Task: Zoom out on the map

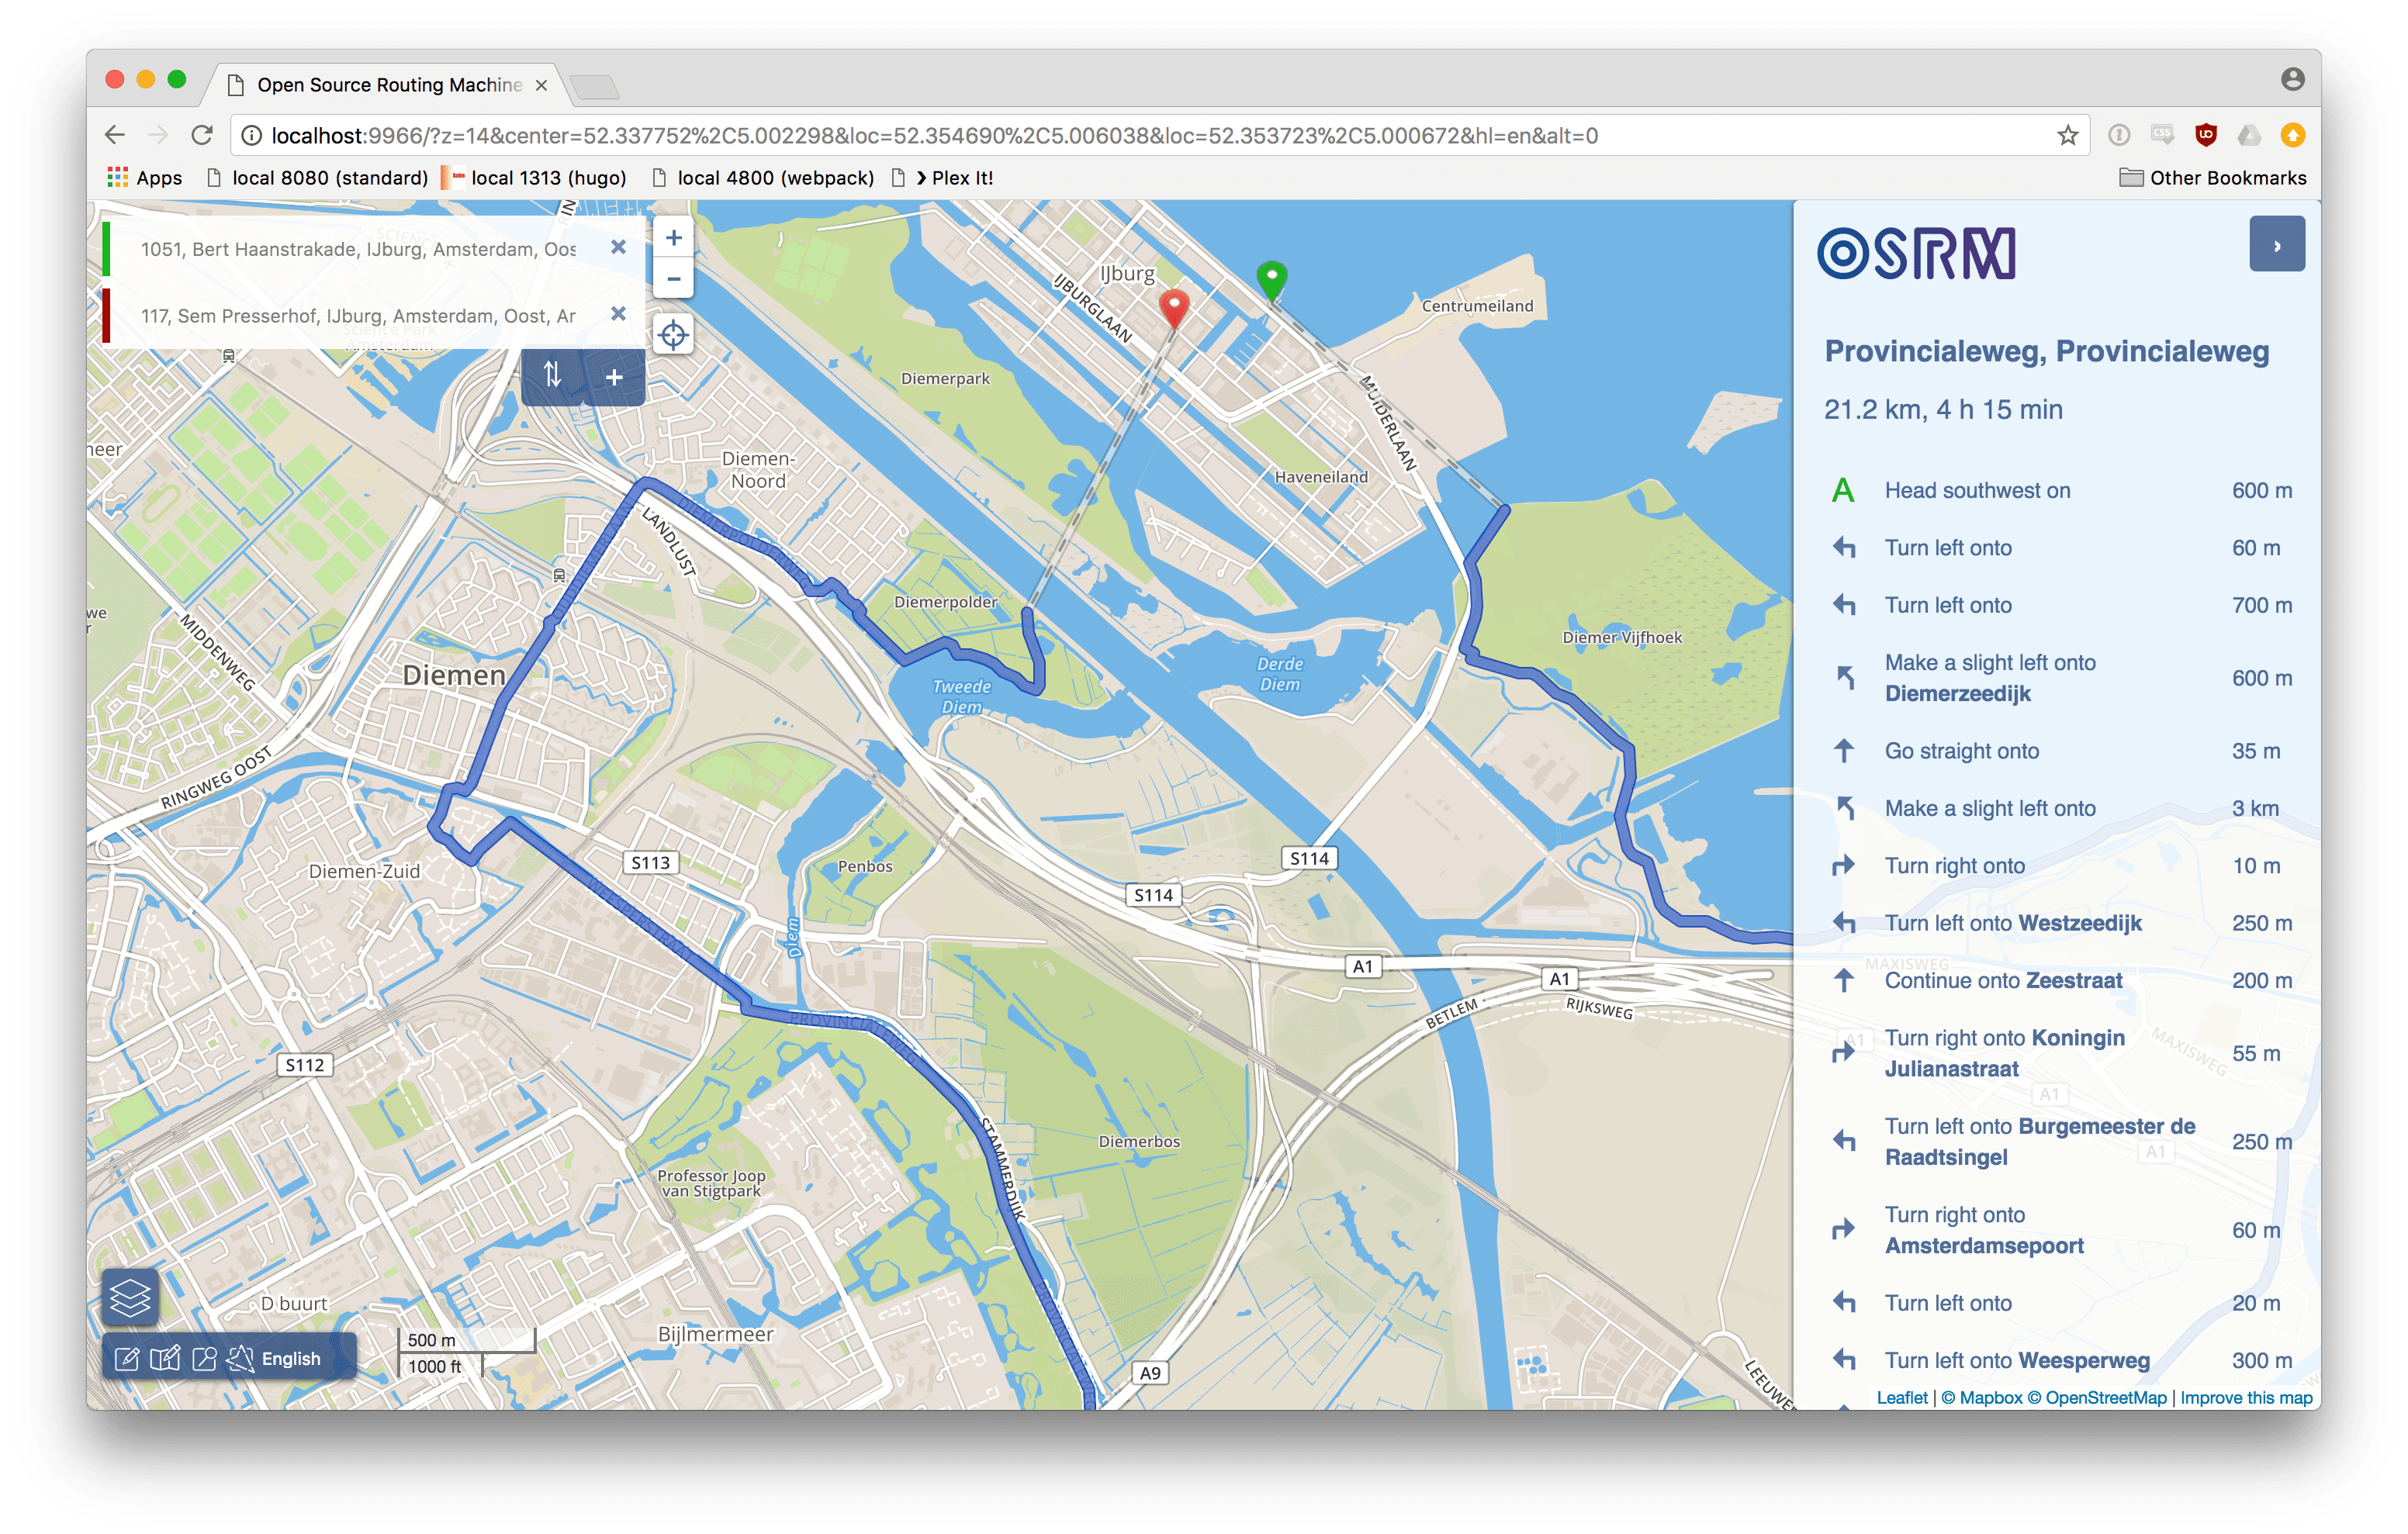Action: click(673, 279)
